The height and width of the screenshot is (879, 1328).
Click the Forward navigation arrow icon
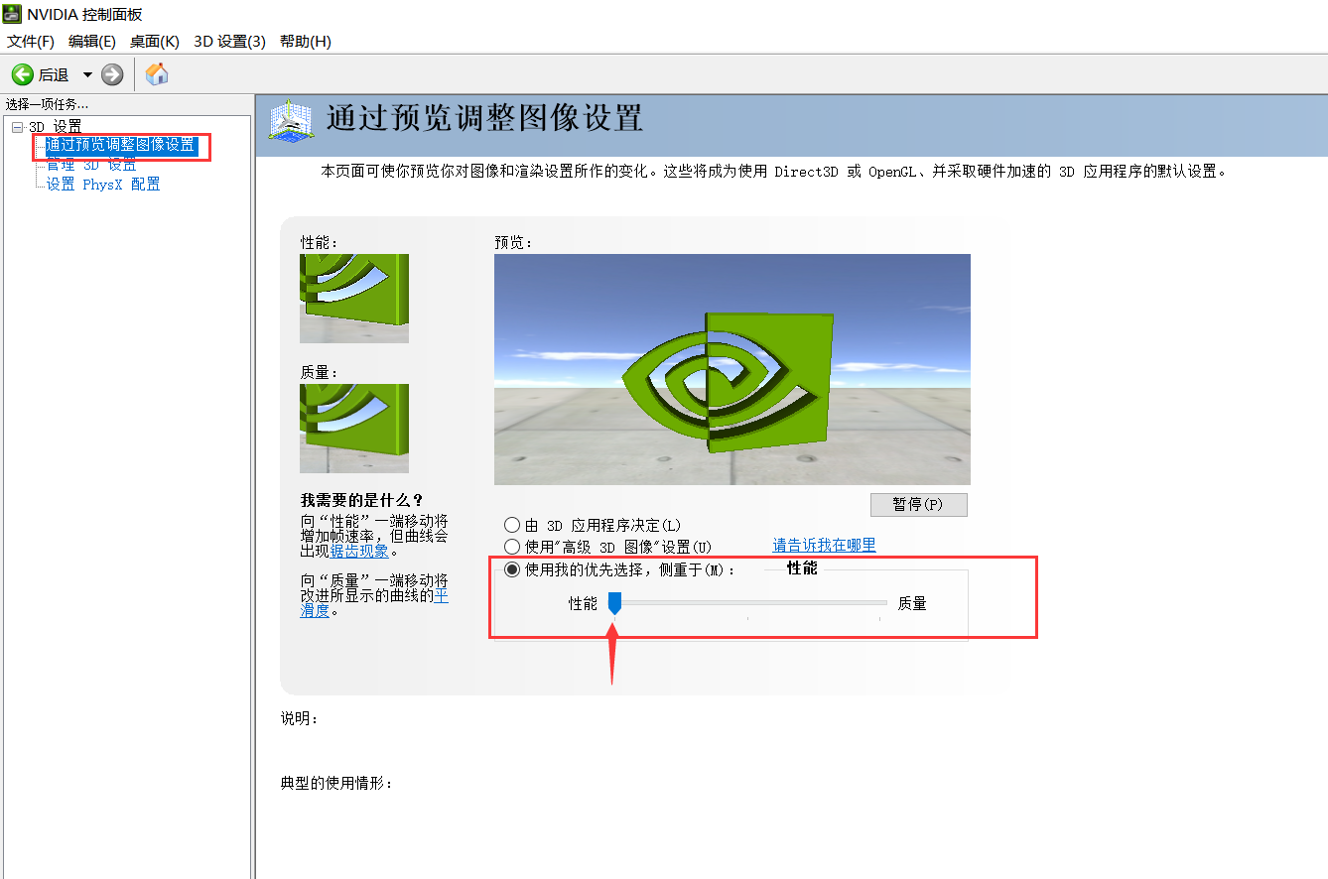point(112,73)
